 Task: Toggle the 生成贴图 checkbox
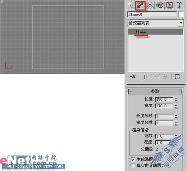[x=133, y=159]
